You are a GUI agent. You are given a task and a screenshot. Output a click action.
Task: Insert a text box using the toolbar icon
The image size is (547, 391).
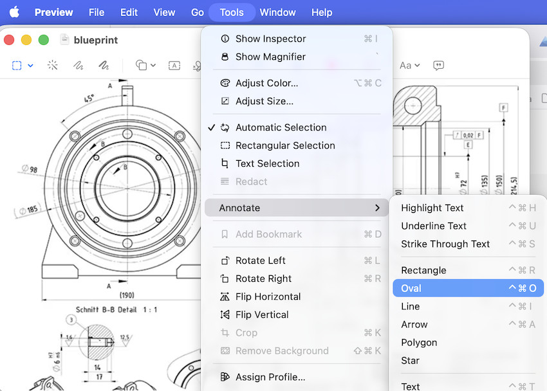[175, 65]
